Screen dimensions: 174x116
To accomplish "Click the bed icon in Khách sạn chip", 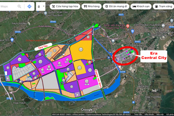I will point(134,7).
